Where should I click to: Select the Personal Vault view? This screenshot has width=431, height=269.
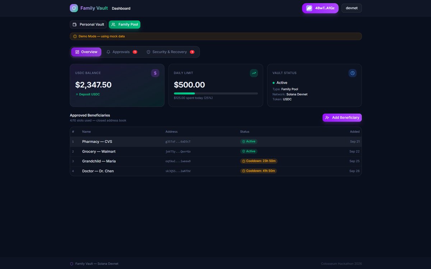88,24
